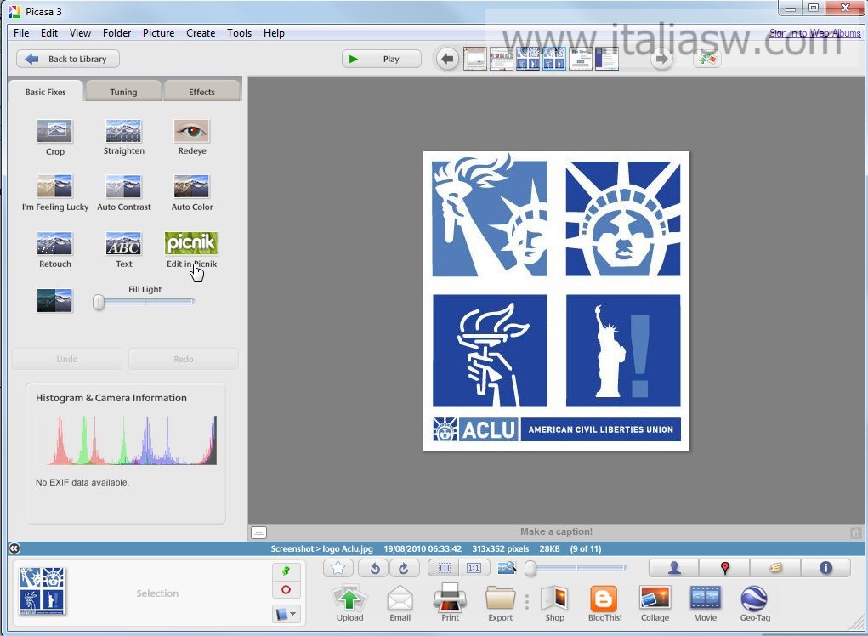Open the View menu
Screen dimensions: 868x636
point(80,32)
